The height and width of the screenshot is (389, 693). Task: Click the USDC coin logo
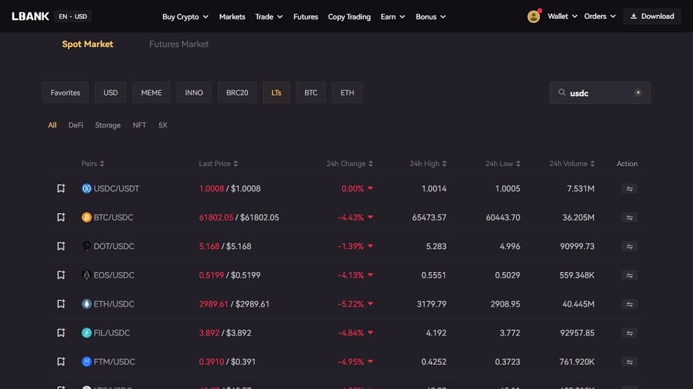coord(87,188)
